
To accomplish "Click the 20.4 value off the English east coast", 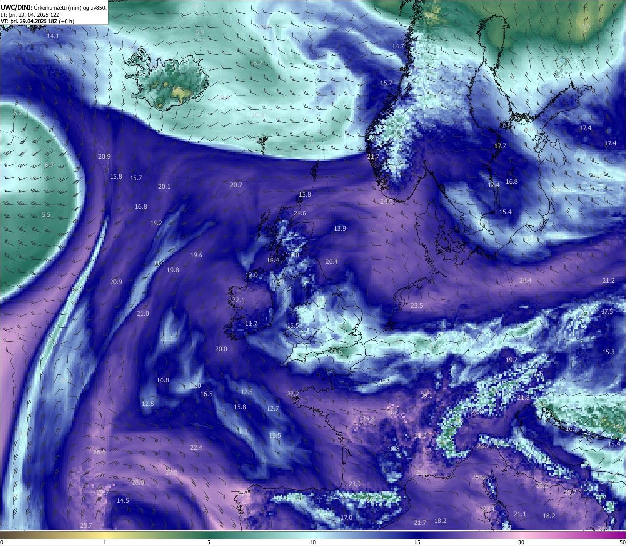I will 332,261.
